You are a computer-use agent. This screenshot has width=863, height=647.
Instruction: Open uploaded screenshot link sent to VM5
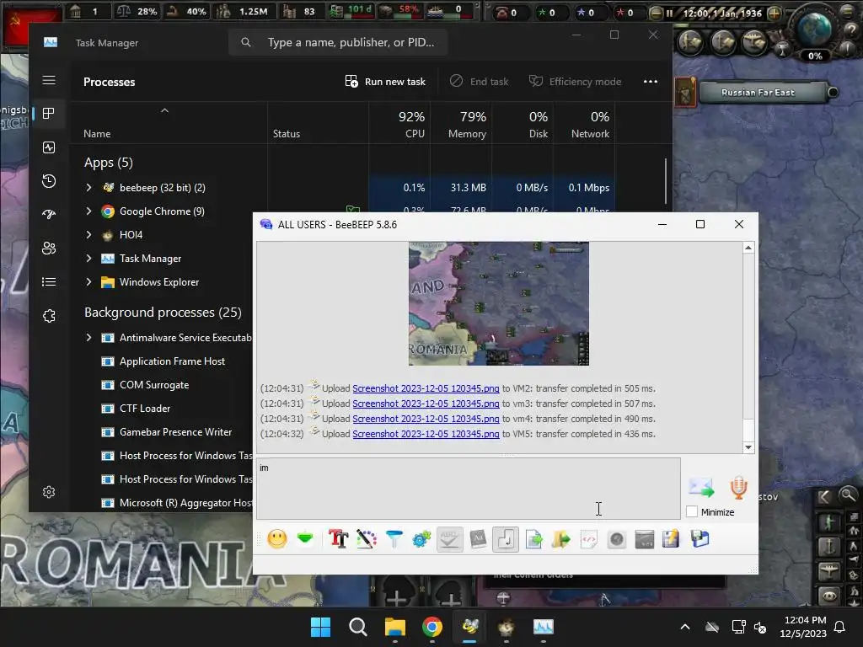[x=426, y=434]
